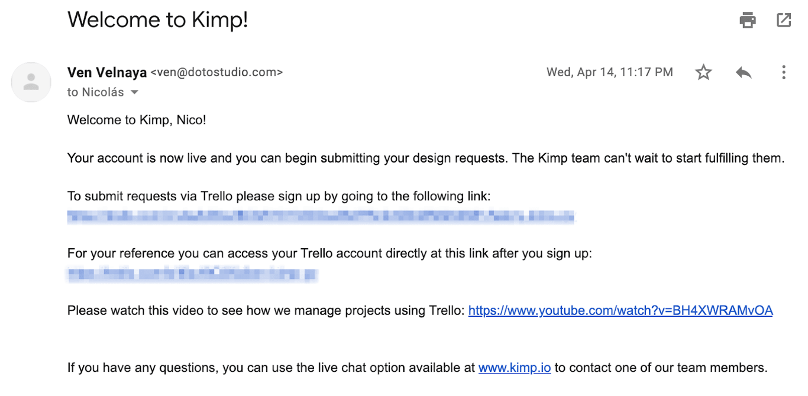
Task: Open the blurred Trello account link
Action: point(193,274)
